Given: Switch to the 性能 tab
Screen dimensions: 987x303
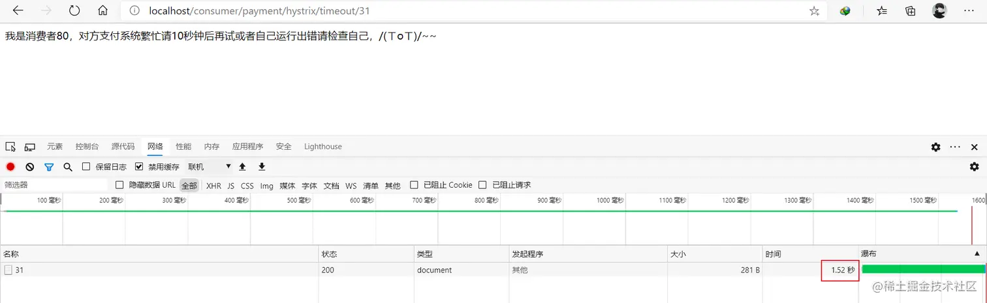Looking at the screenshot, I should [x=183, y=147].
